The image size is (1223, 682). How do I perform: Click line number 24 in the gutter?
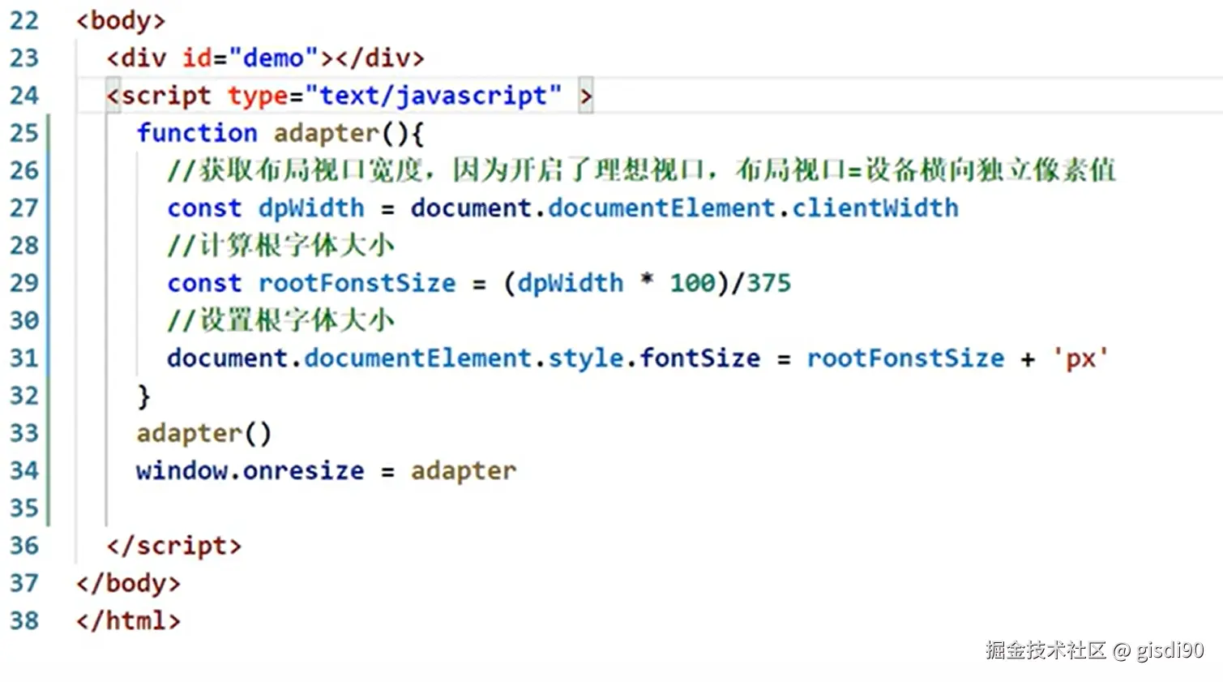pos(24,95)
